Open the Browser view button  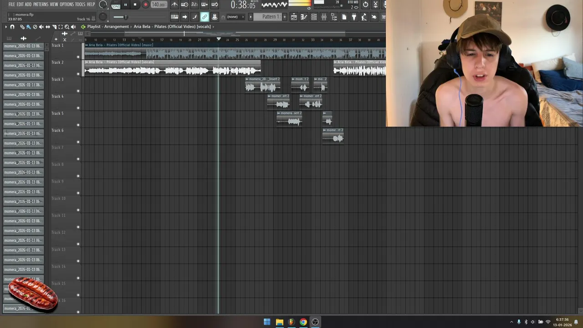334,17
